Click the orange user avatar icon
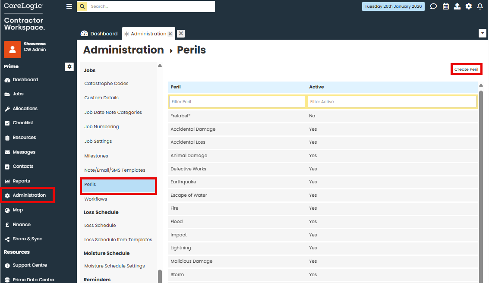This screenshot has width=489, height=283. click(x=13, y=50)
